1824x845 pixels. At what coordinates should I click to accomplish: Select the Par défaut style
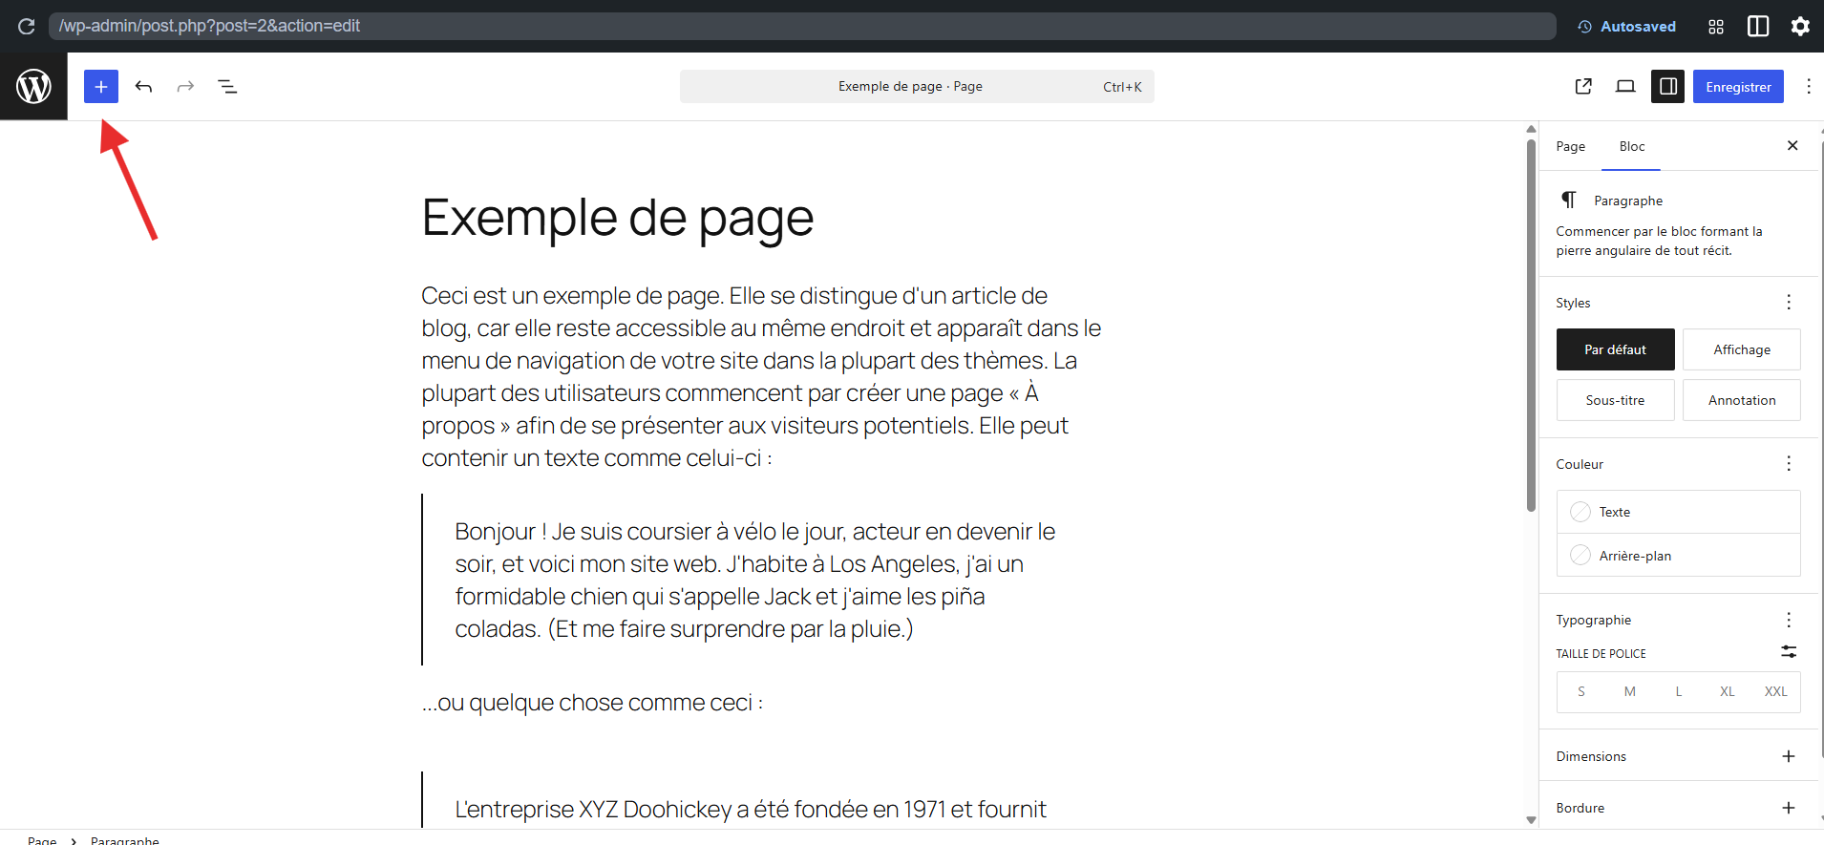click(1616, 349)
